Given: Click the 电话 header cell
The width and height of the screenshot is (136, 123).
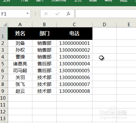Looking at the screenshot, I should click(74, 34).
